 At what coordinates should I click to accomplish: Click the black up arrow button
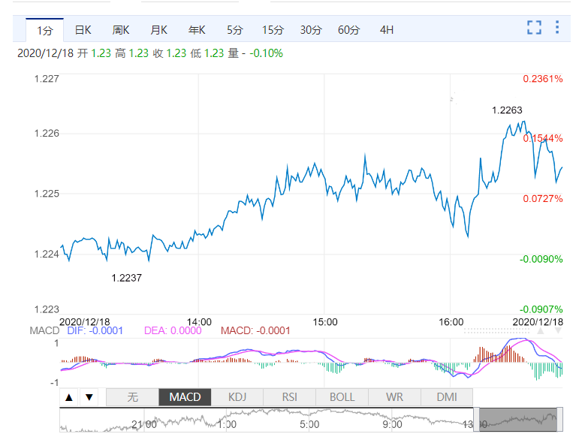[x=69, y=397]
